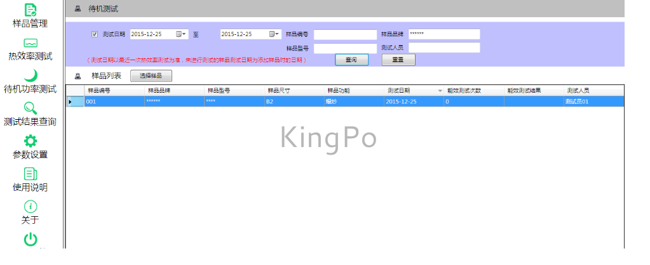Sort by 样品尺寸 column header
The height and width of the screenshot is (265, 650).
294,91
